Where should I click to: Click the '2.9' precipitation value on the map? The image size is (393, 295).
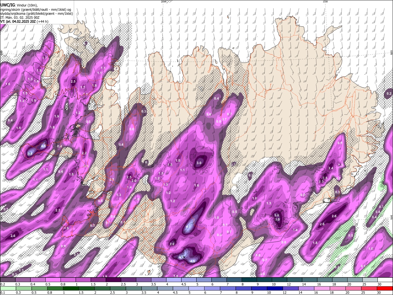(172, 244)
